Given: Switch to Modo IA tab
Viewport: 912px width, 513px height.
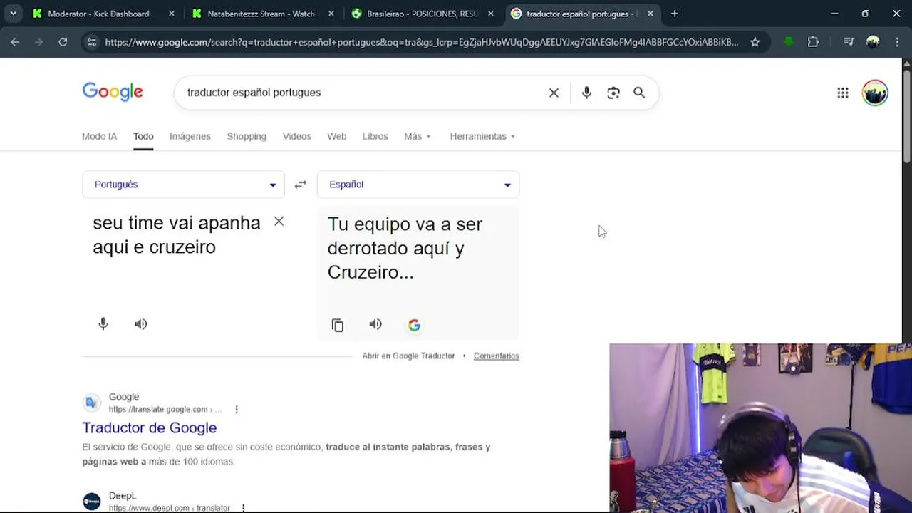Looking at the screenshot, I should [99, 136].
